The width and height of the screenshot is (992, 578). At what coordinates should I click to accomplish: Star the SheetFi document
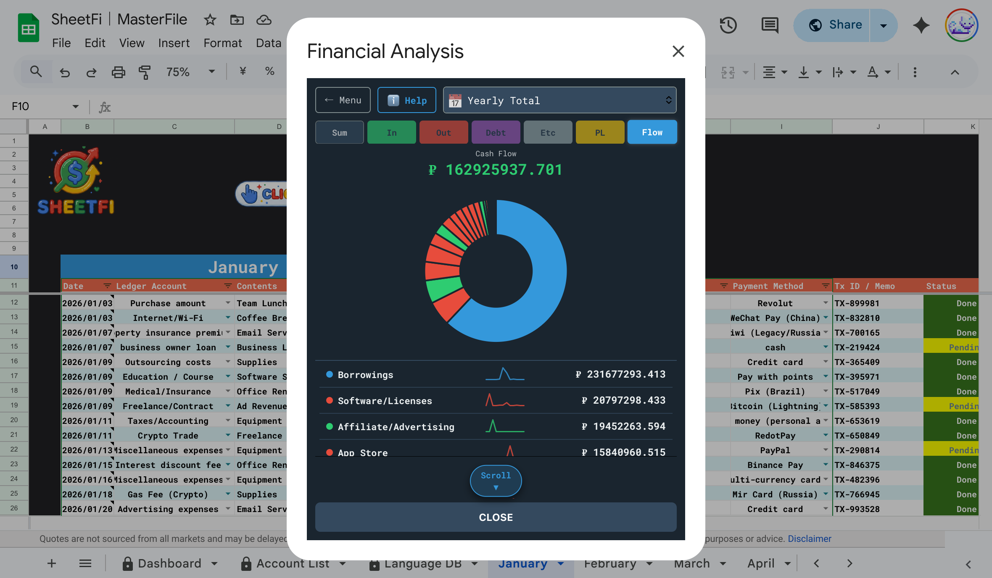click(x=210, y=20)
